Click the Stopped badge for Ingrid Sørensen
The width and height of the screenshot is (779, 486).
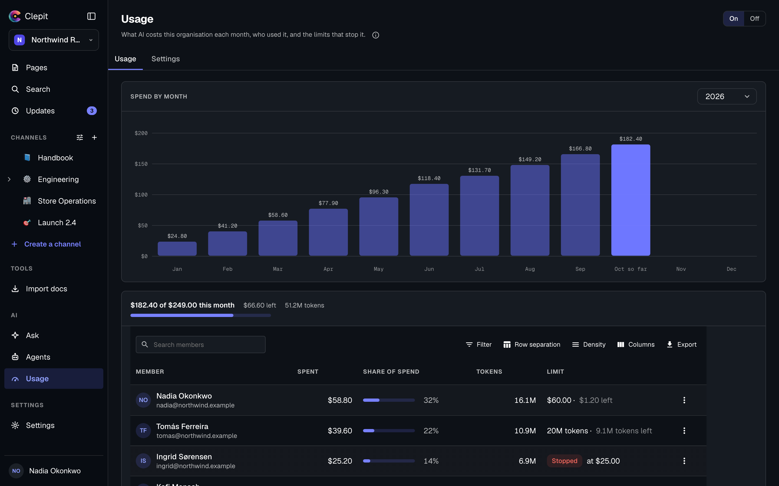click(564, 461)
